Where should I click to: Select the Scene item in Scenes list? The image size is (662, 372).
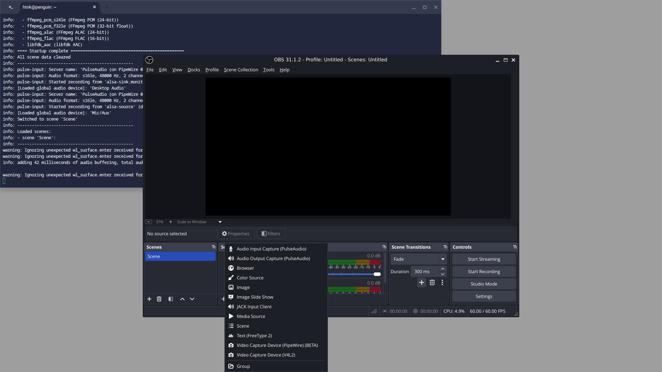(x=180, y=256)
